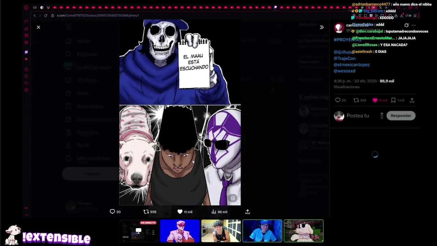Screen dimensions: 437x246
Task: Like the post with the heart icon
Action: (x=180, y=212)
